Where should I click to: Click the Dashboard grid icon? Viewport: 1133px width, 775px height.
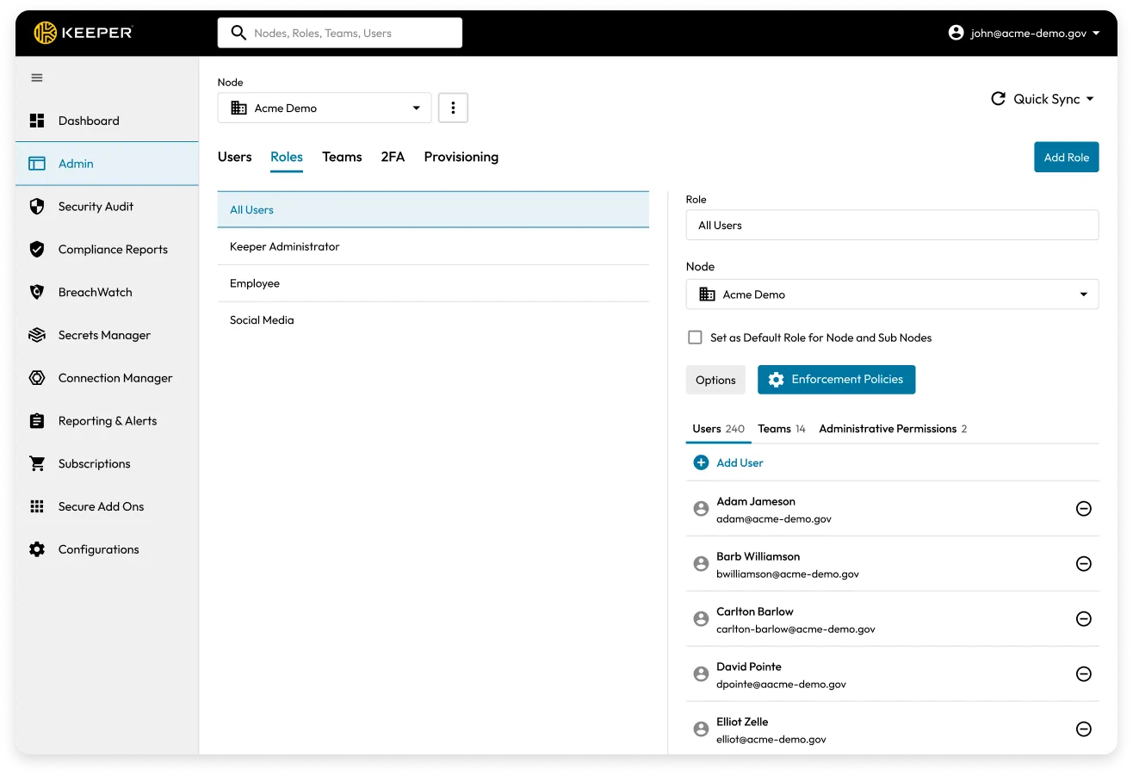[37, 121]
